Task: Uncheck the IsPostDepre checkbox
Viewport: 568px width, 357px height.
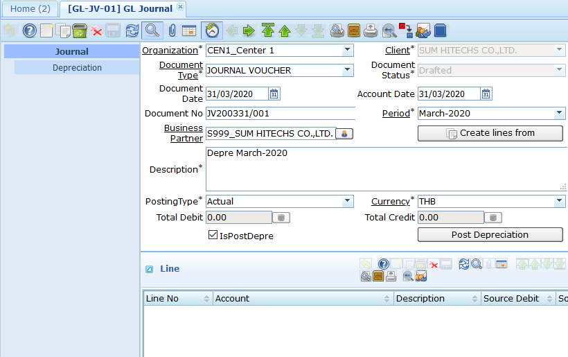Action: (213, 235)
